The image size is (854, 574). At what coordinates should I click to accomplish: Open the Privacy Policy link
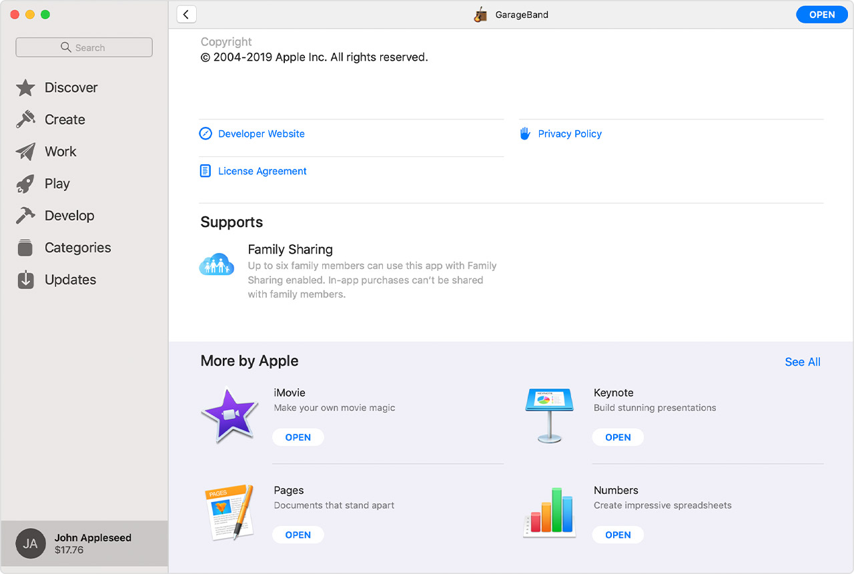point(570,133)
